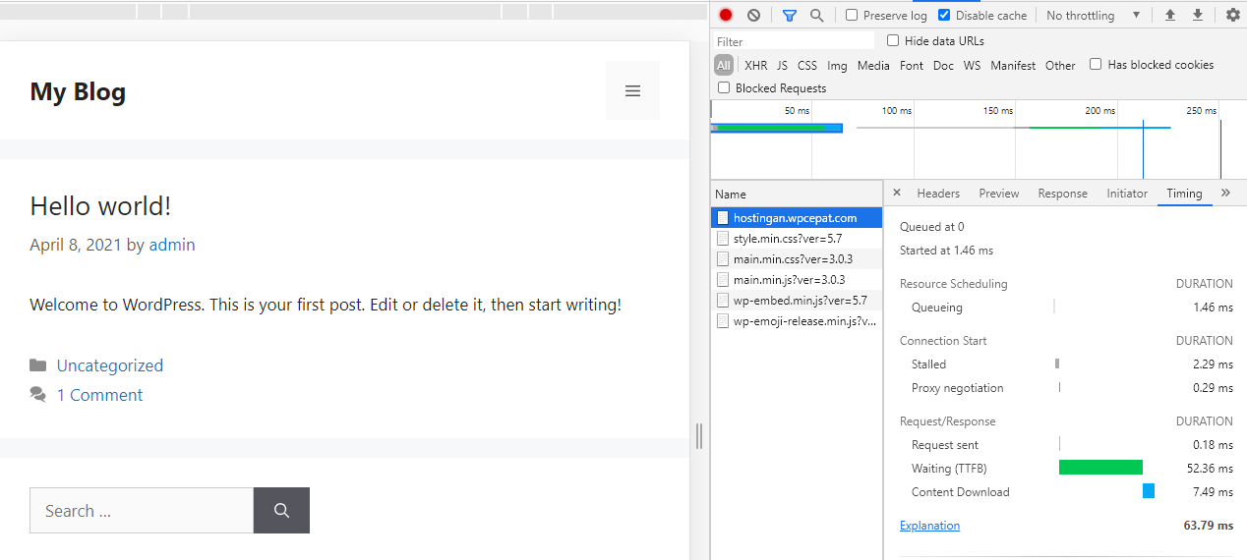Clear the network log

(x=753, y=16)
